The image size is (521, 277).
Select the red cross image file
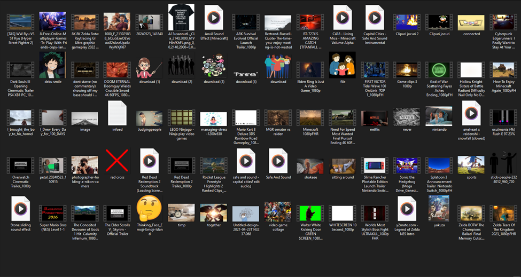pos(117,161)
